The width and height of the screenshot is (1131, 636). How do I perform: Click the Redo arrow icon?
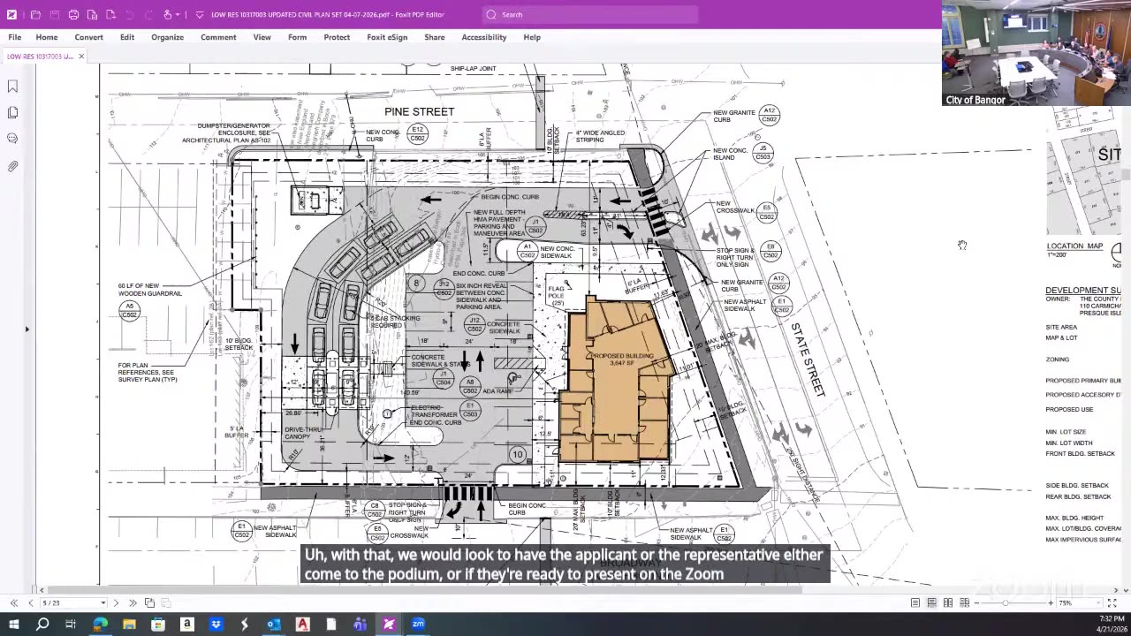[x=148, y=14]
